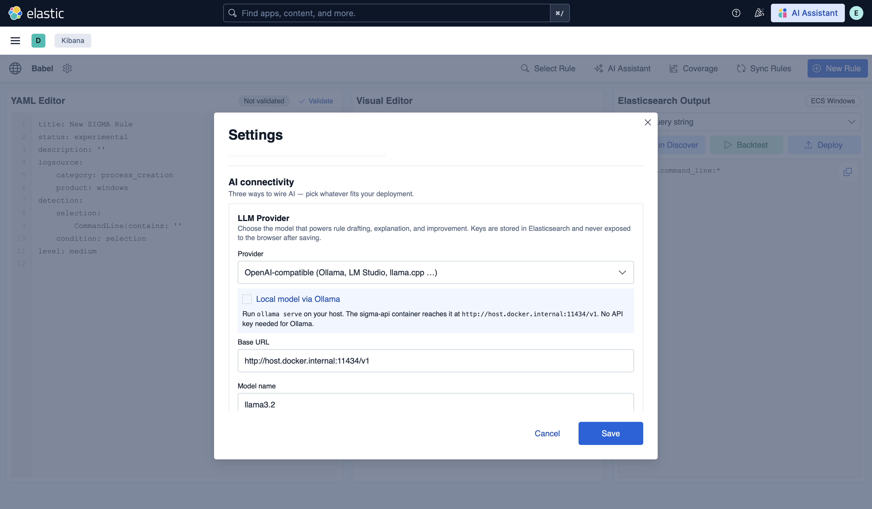Click the product: windows line
Image resolution: width=872 pixels, height=509 pixels.
point(92,188)
